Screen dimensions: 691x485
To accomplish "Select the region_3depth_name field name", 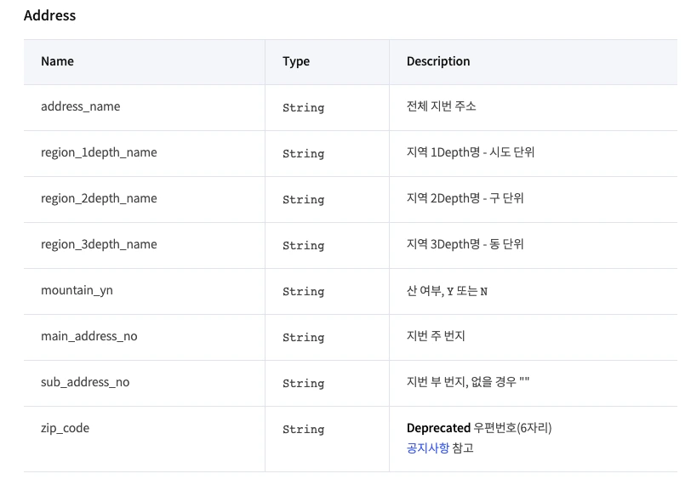I will [99, 245].
